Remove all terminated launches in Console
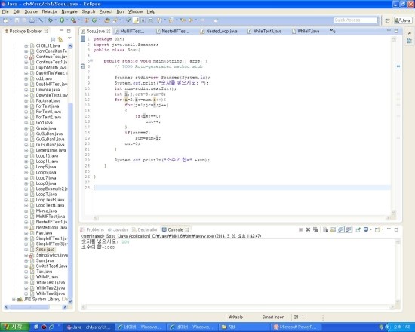 (x=315, y=229)
